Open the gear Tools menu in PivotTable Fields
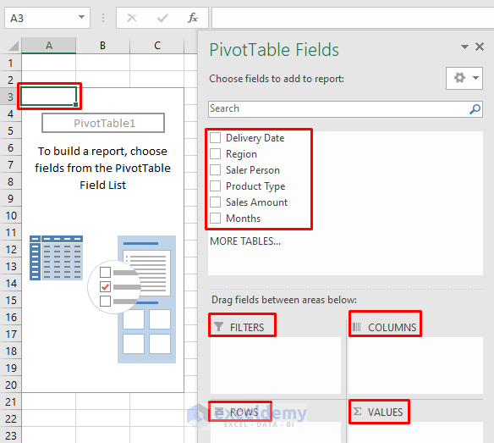Screen dimensions: 494x443 tap(464, 78)
